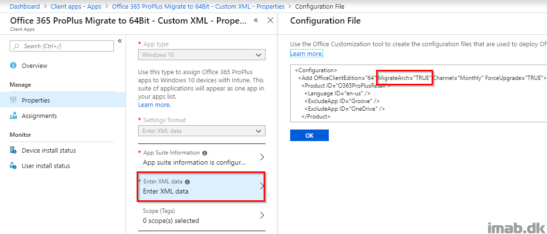Viewport: 547px width, 234px height.
Task: Expand the Scope (Tags) section
Action: coord(262,215)
